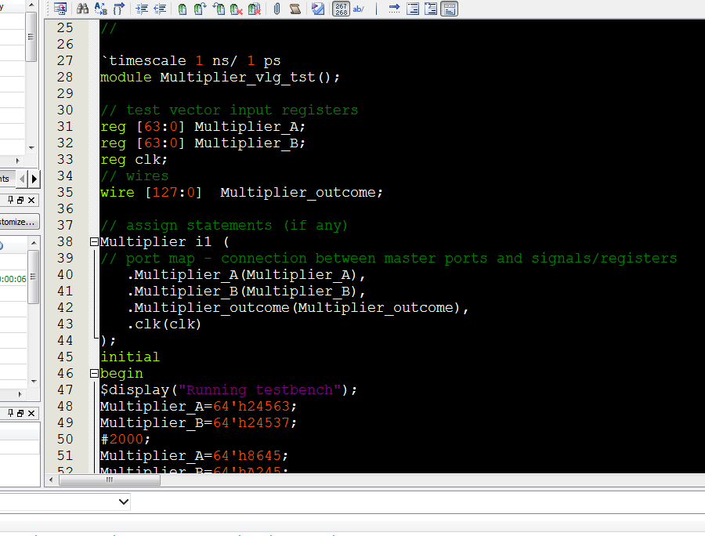Click in the 'module Multiplier_vlg_tst();' line
705x536 pixels.
pyautogui.click(x=220, y=77)
